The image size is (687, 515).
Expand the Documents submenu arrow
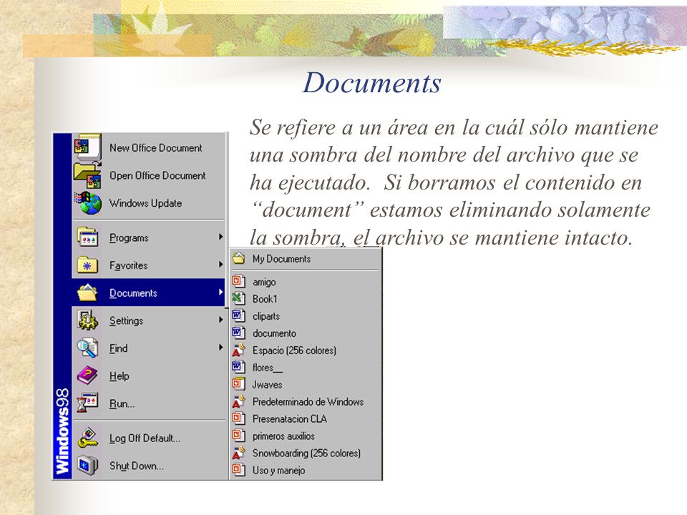[x=221, y=292]
